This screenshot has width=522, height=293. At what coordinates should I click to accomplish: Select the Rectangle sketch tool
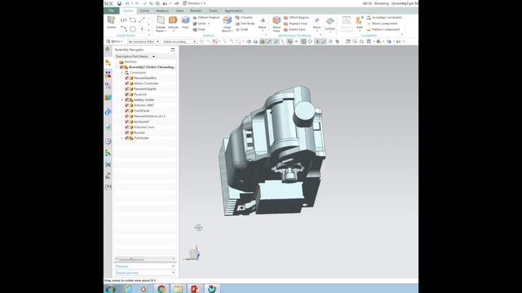(133, 20)
